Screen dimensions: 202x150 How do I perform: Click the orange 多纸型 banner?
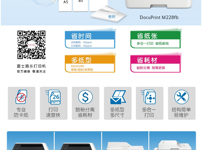(90, 64)
